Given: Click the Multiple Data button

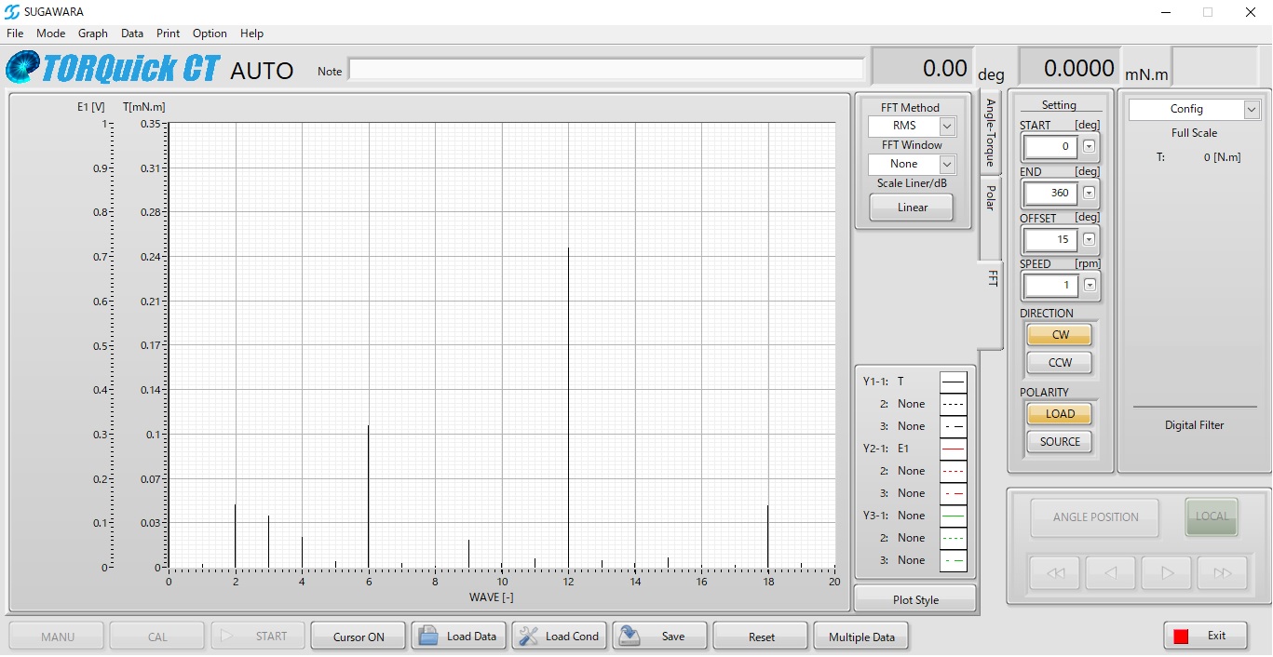Looking at the screenshot, I should point(861,637).
